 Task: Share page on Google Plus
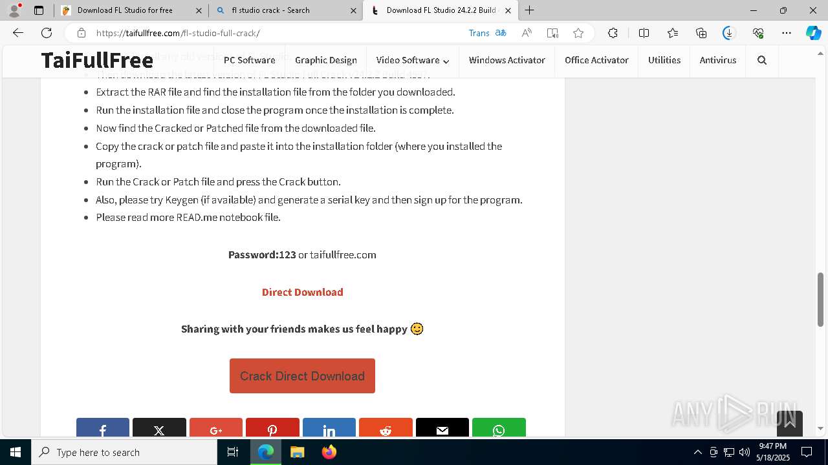(x=216, y=428)
